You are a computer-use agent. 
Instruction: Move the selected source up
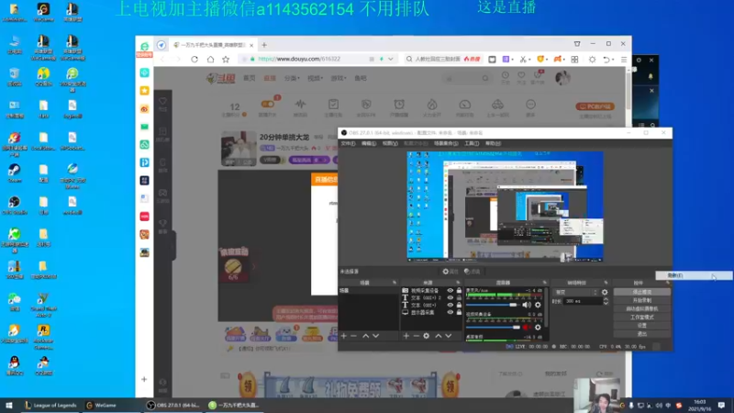tap(439, 336)
